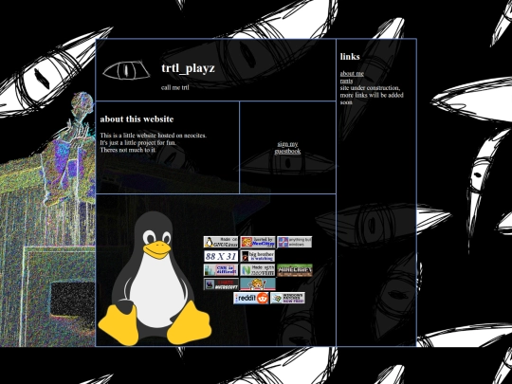Viewport: 512px width, 384px height.
Task: Click "It's just a little project for fun."
Action: [137, 142]
